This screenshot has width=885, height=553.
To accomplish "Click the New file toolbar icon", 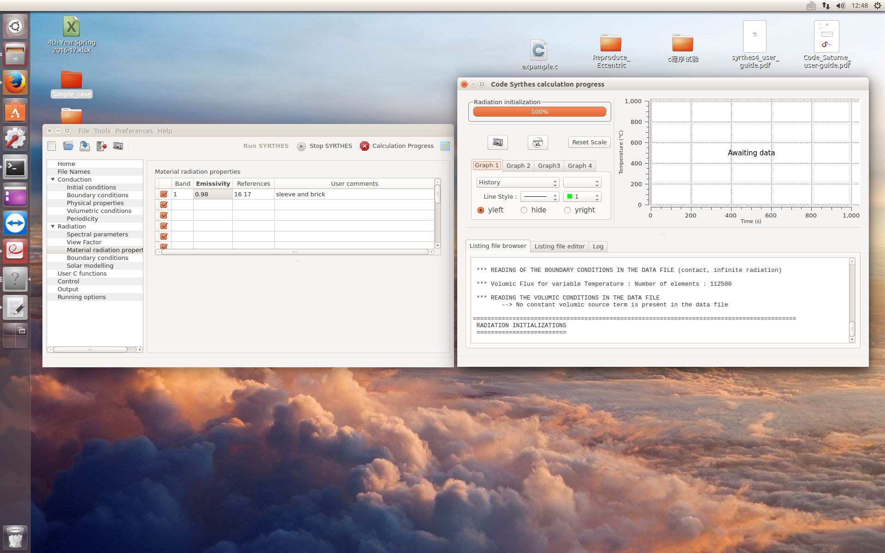I will (52, 146).
